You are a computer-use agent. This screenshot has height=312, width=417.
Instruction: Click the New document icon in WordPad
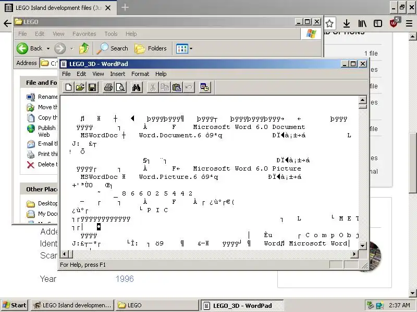68,87
